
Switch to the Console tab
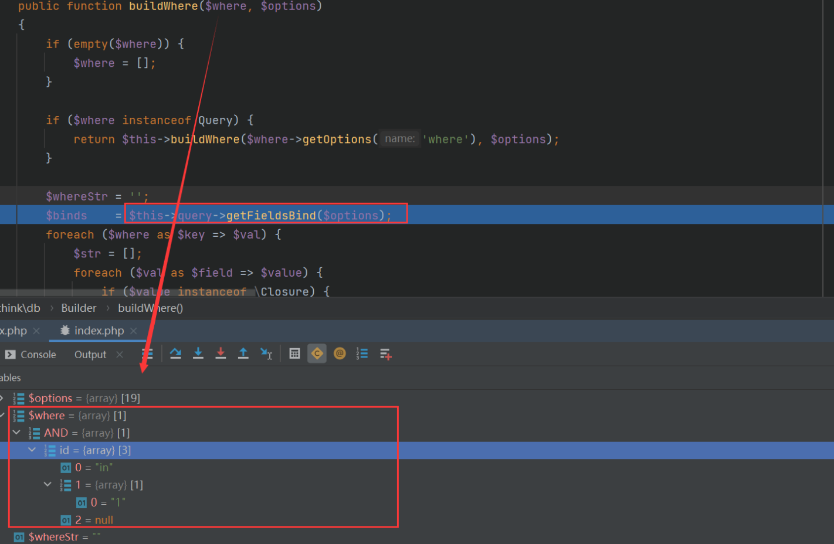click(x=38, y=355)
